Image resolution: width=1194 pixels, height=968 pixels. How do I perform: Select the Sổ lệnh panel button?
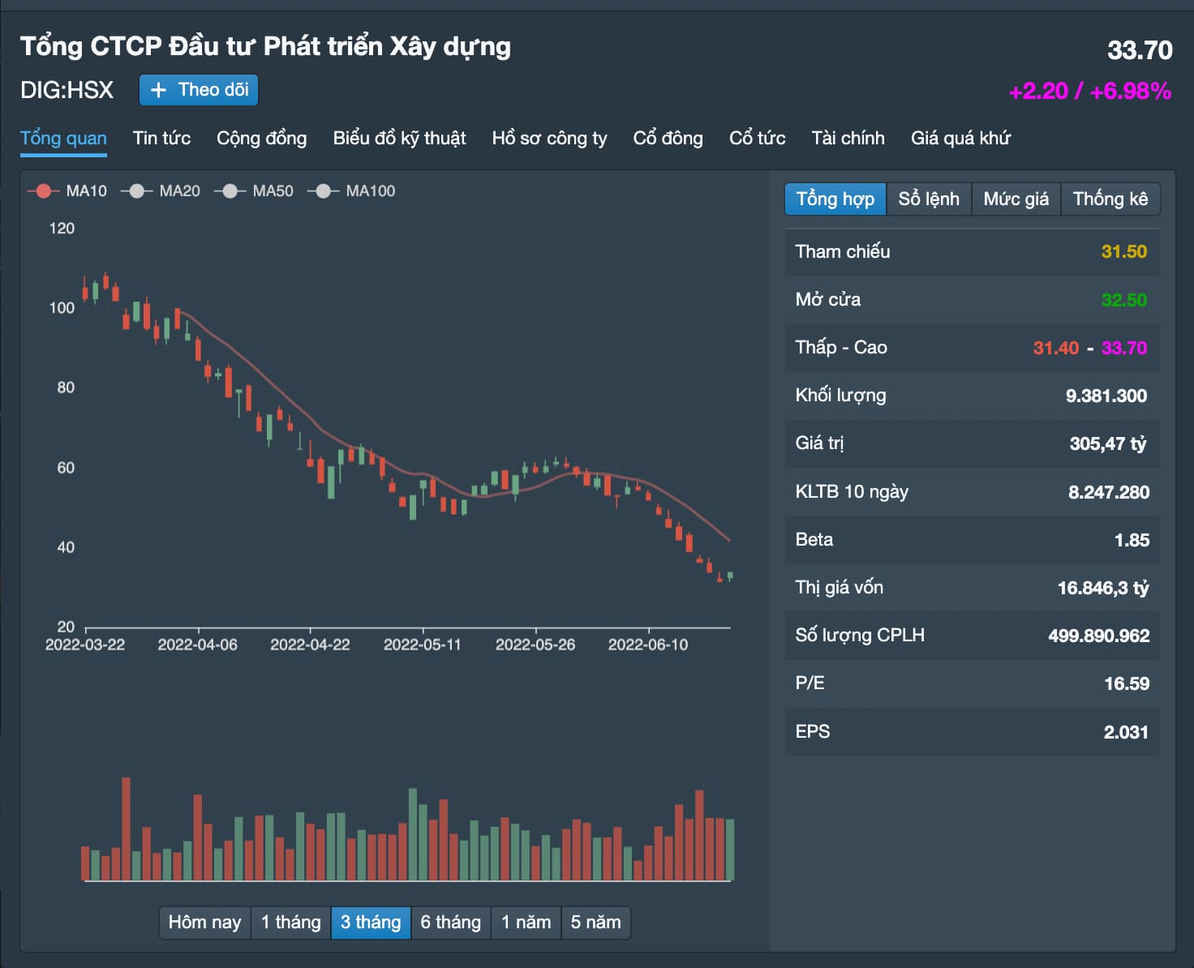[929, 199]
